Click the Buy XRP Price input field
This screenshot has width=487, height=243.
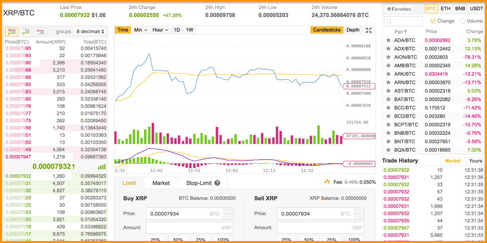click(x=184, y=214)
